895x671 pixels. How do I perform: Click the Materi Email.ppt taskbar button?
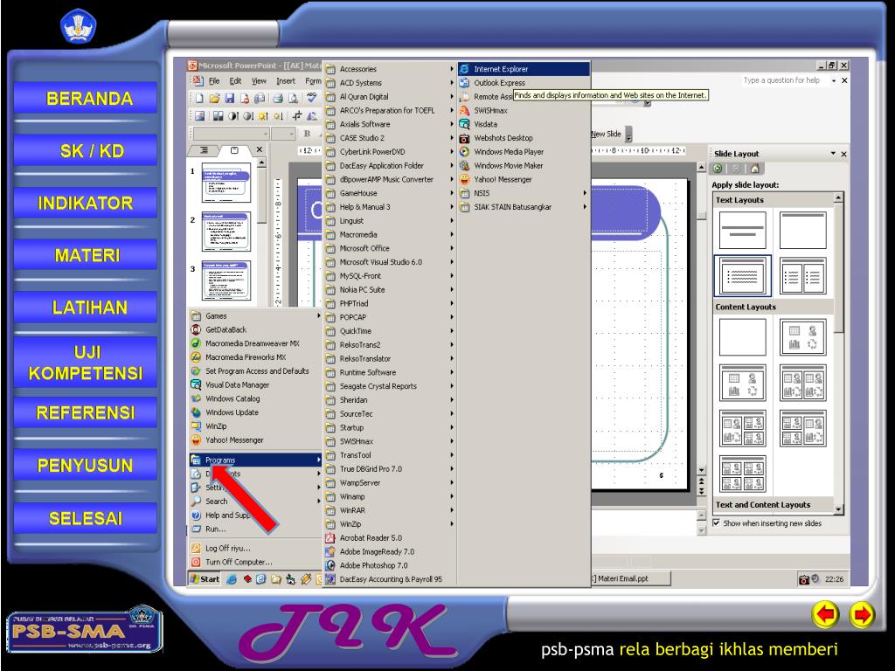click(629, 578)
